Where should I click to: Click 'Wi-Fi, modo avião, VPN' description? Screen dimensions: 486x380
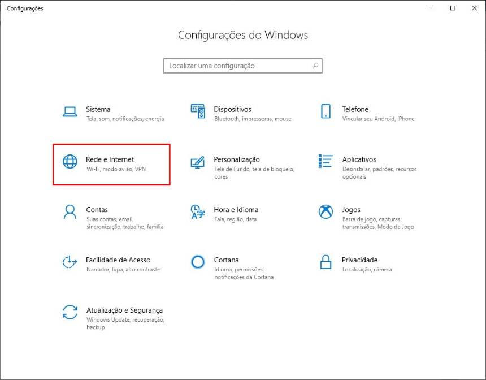tap(116, 169)
